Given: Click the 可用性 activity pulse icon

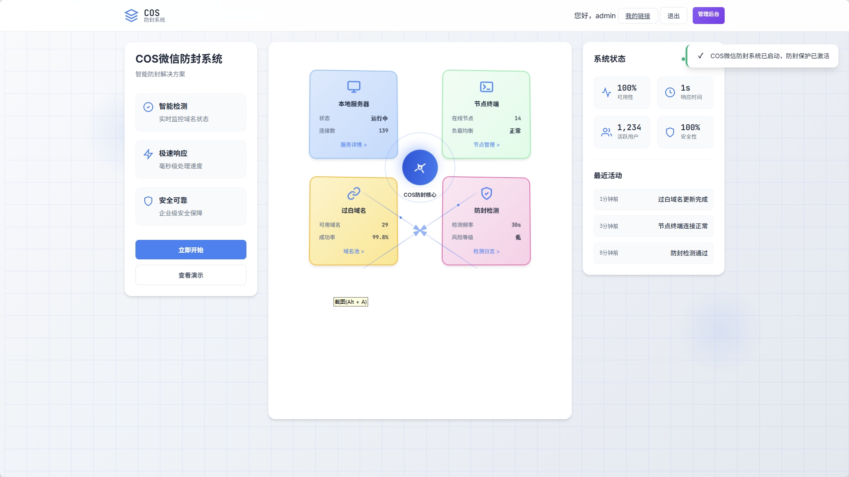Looking at the screenshot, I should click(607, 92).
